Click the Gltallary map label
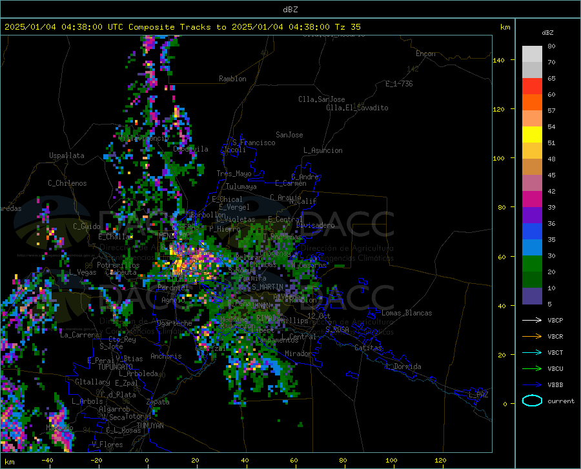 pos(92,382)
